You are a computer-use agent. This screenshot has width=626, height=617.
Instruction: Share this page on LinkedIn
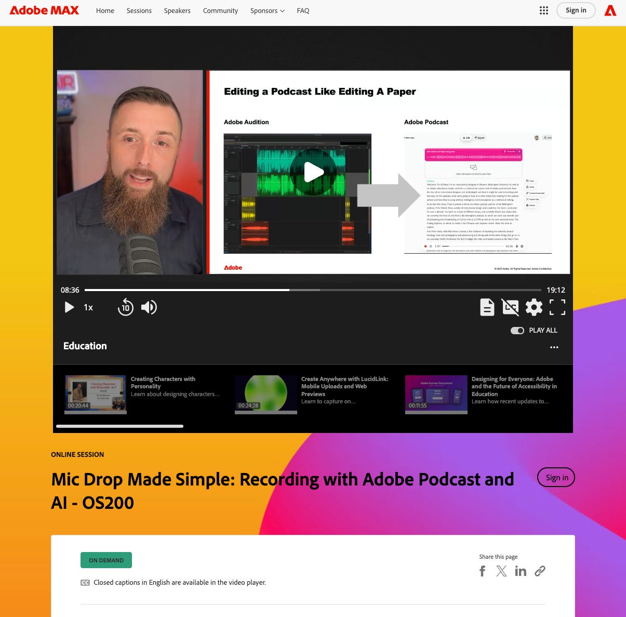521,571
